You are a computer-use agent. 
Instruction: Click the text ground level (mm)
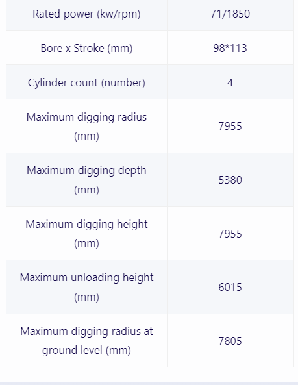coord(86,350)
